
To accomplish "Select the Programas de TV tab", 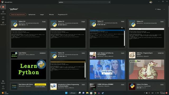I will click(x=63, y=15).
